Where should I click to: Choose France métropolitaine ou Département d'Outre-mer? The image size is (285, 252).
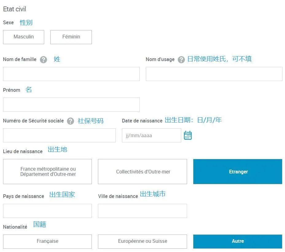click(47, 171)
